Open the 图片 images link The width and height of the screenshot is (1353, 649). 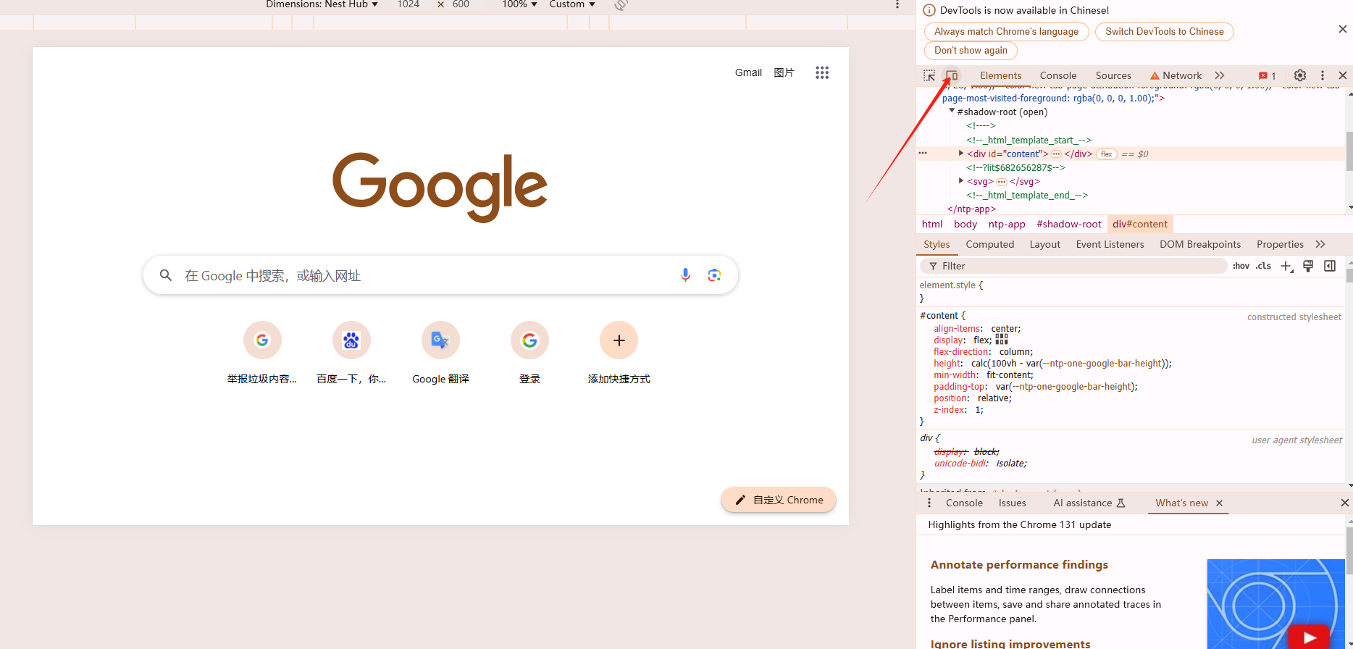[784, 72]
